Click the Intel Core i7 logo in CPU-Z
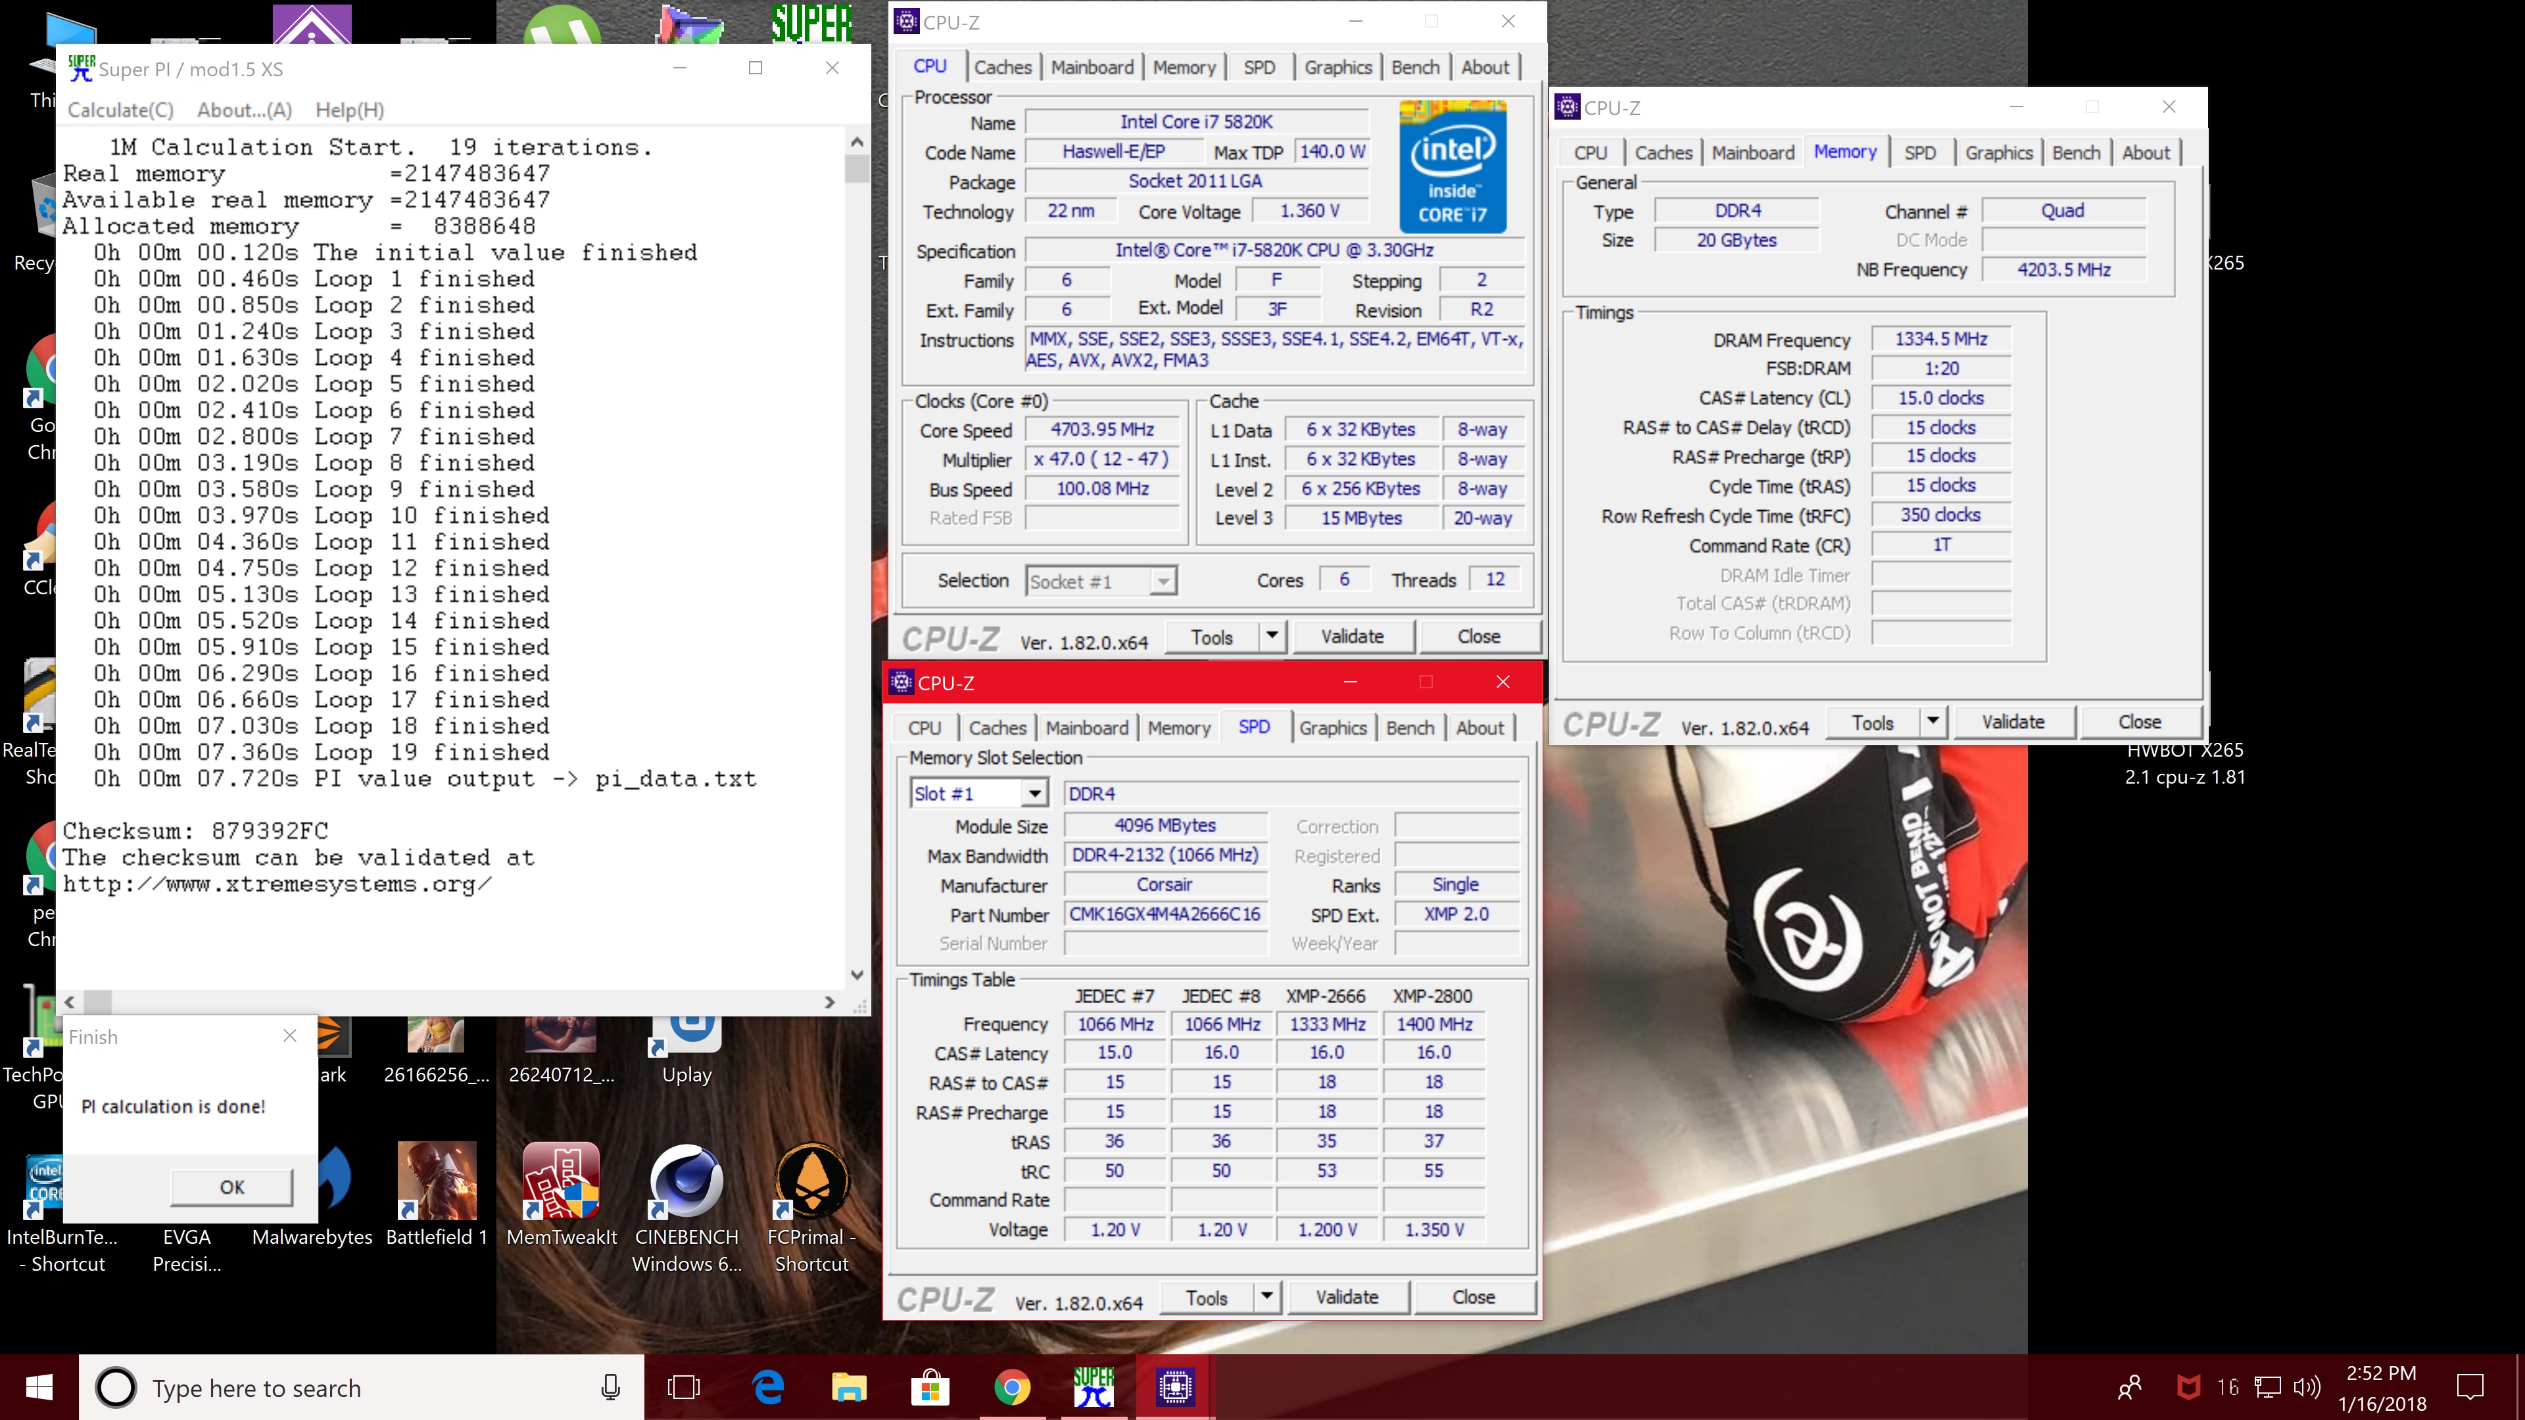Viewport: 2525px width, 1420px height. [1453, 166]
